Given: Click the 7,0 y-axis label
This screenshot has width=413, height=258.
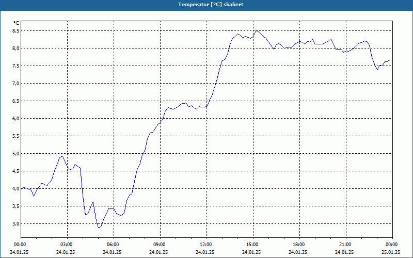Looking at the screenshot, I should 16,84.
